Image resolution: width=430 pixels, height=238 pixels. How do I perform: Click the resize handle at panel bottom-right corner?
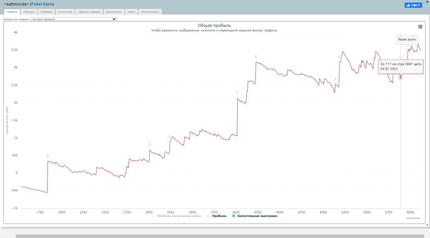pyautogui.click(x=427, y=224)
